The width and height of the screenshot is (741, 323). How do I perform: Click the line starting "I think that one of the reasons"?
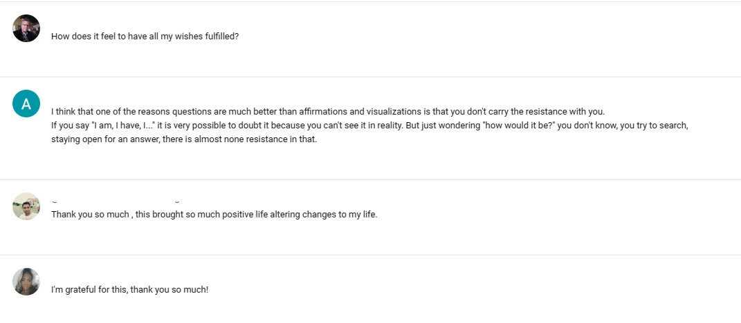pyautogui.click(x=327, y=112)
